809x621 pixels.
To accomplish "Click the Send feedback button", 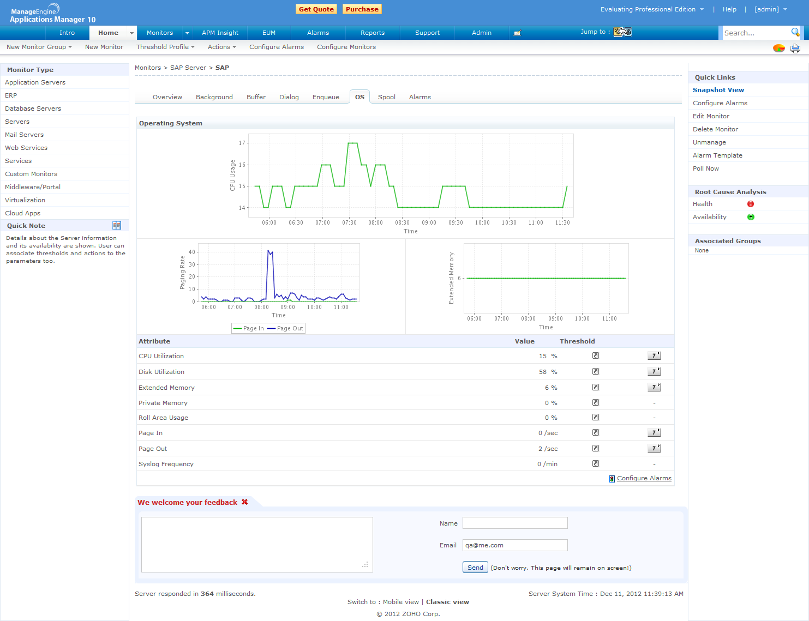I will coord(475,567).
